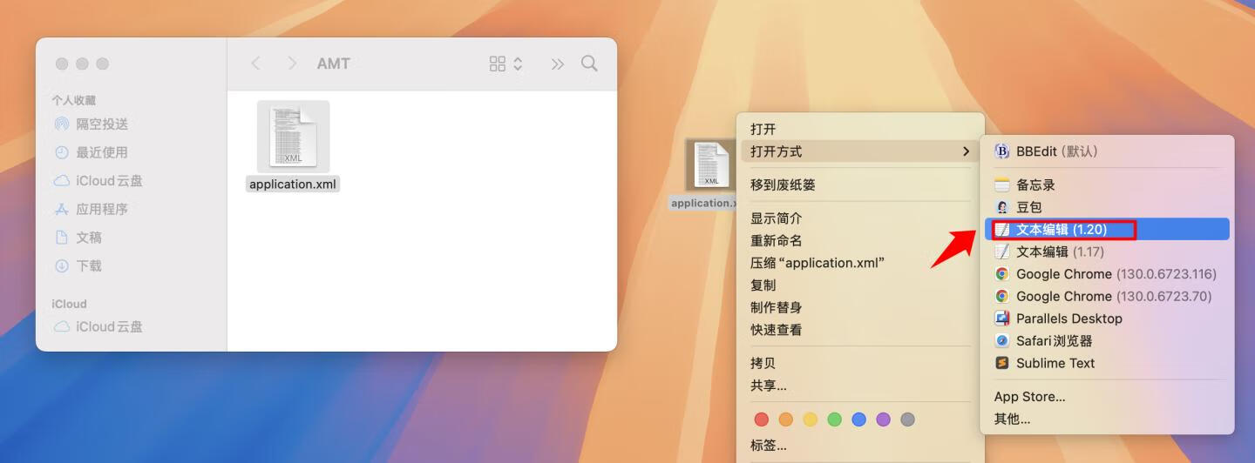Open Recents (最近使用) in sidebar

101,152
